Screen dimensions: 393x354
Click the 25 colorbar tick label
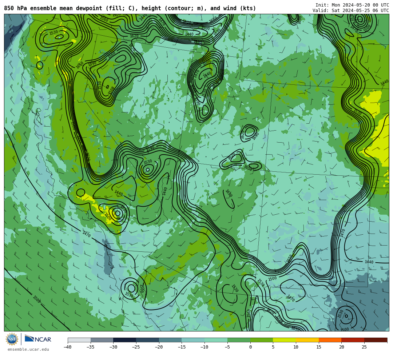tap(364, 347)
